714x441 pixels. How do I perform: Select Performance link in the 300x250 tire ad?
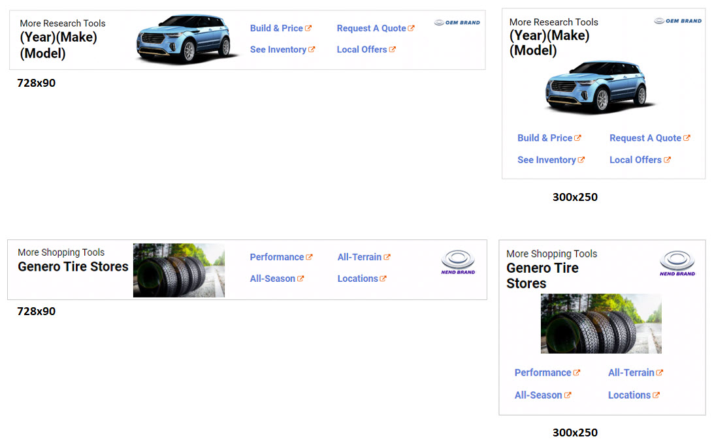[x=542, y=373]
